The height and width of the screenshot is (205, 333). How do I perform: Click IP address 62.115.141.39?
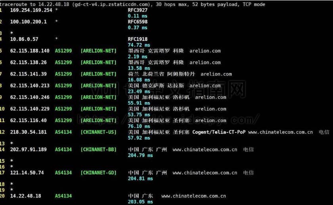pyautogui.click(x=28, y=74)
